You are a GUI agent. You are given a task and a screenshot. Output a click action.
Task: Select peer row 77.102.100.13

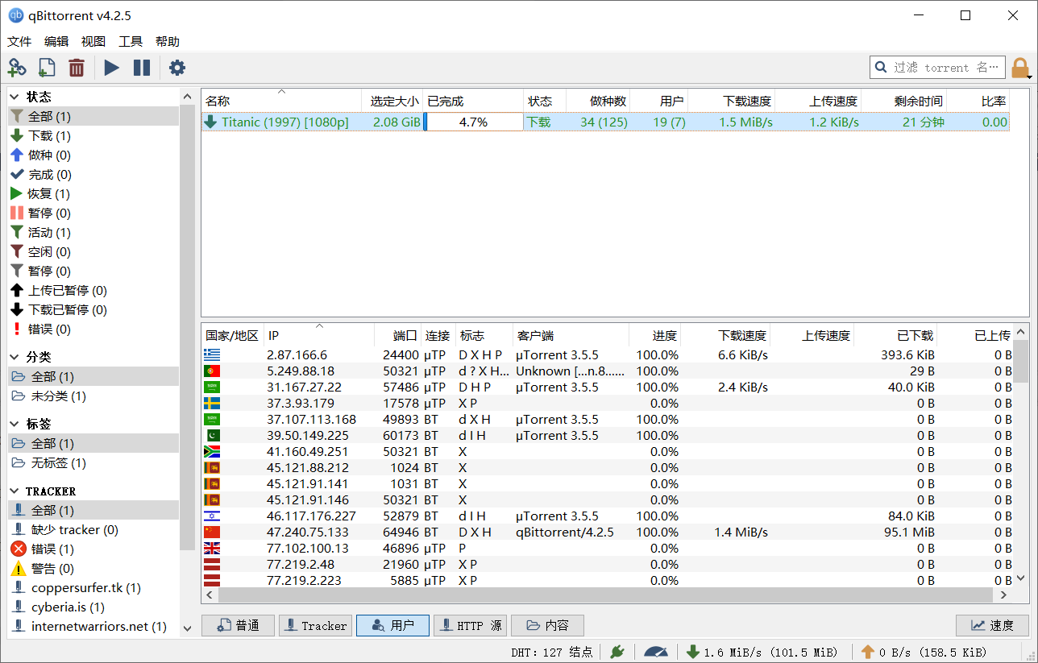click(607, 549)
